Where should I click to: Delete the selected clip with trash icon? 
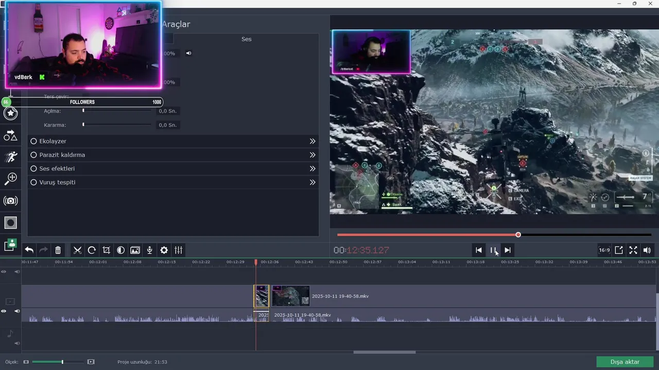pyautogui.click(x=58, y=250)
